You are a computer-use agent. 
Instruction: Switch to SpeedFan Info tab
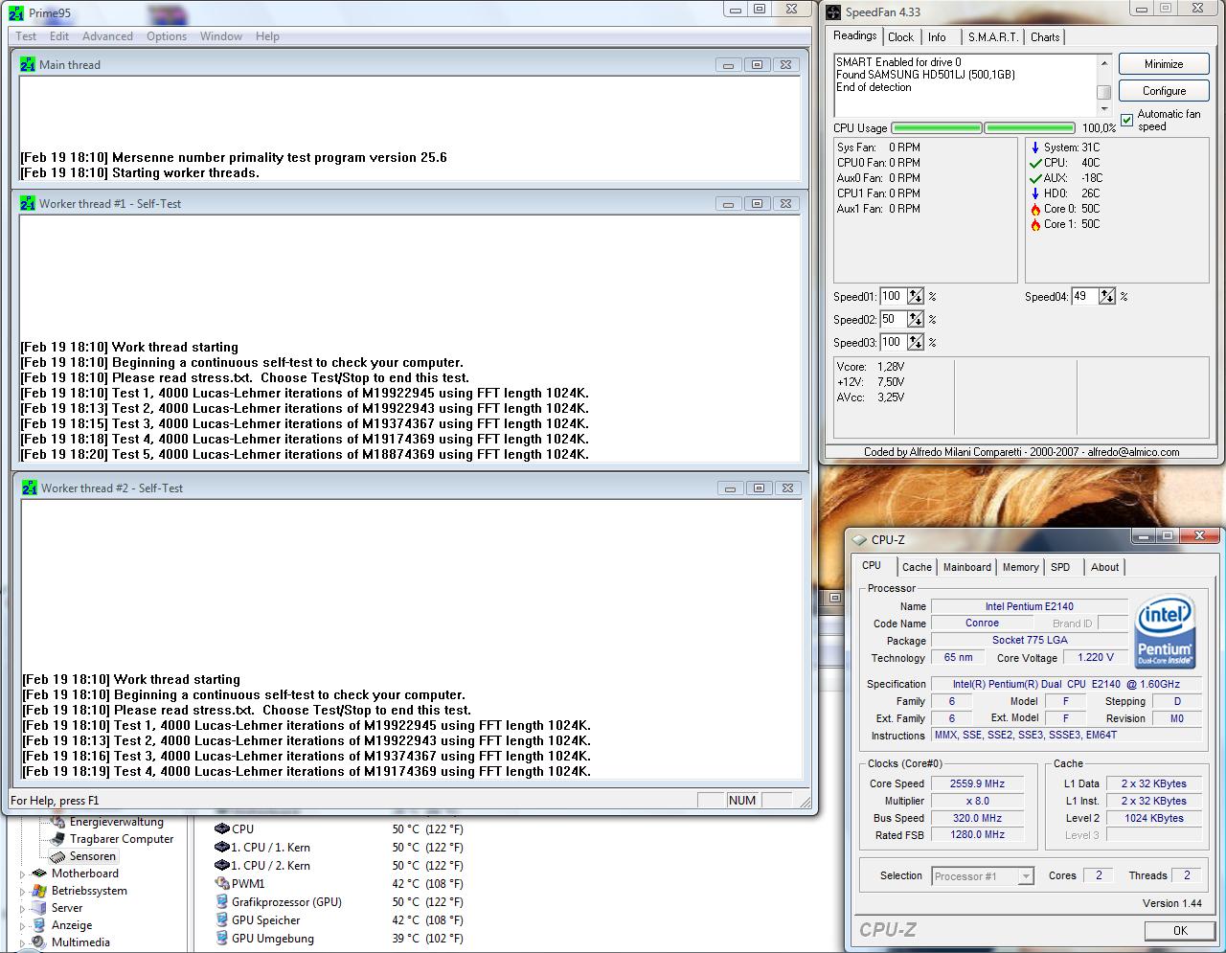point(937,37)
